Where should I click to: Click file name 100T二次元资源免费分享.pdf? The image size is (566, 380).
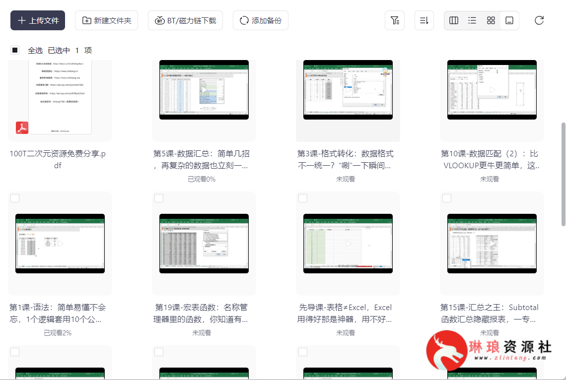click(58, 159)
